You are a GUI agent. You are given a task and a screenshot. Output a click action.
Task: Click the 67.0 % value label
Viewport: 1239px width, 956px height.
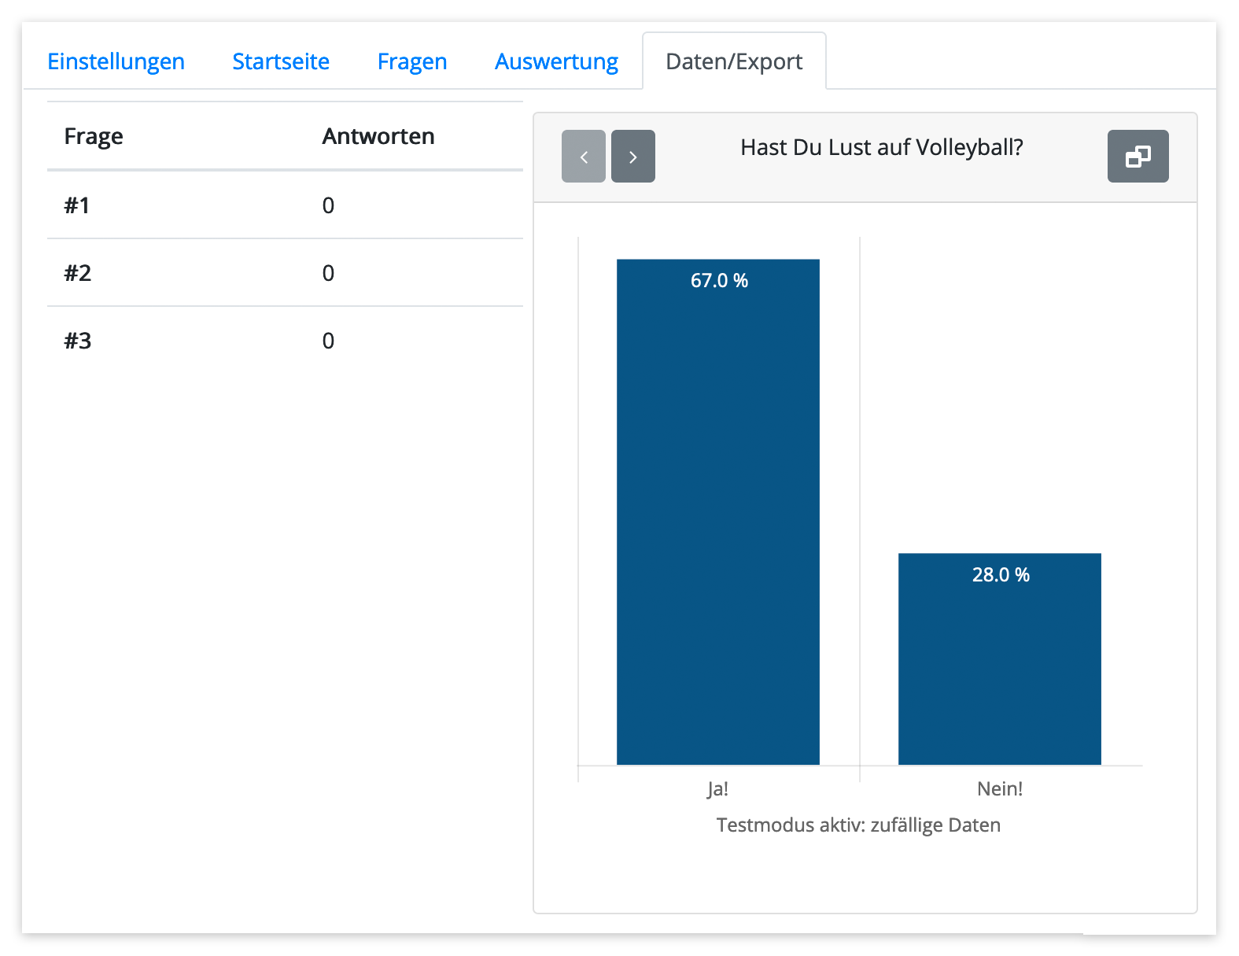719,281
